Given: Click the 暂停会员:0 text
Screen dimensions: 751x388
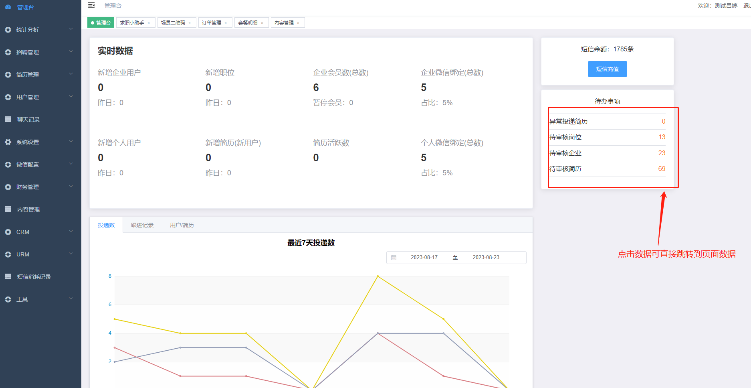Looking at the screenshot, I should pos(333,103).
